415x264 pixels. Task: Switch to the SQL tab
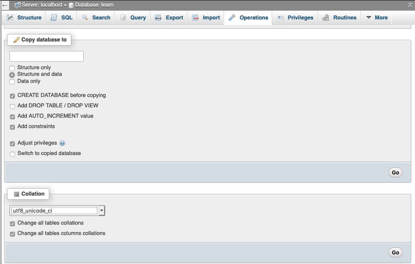click(61, 17)
